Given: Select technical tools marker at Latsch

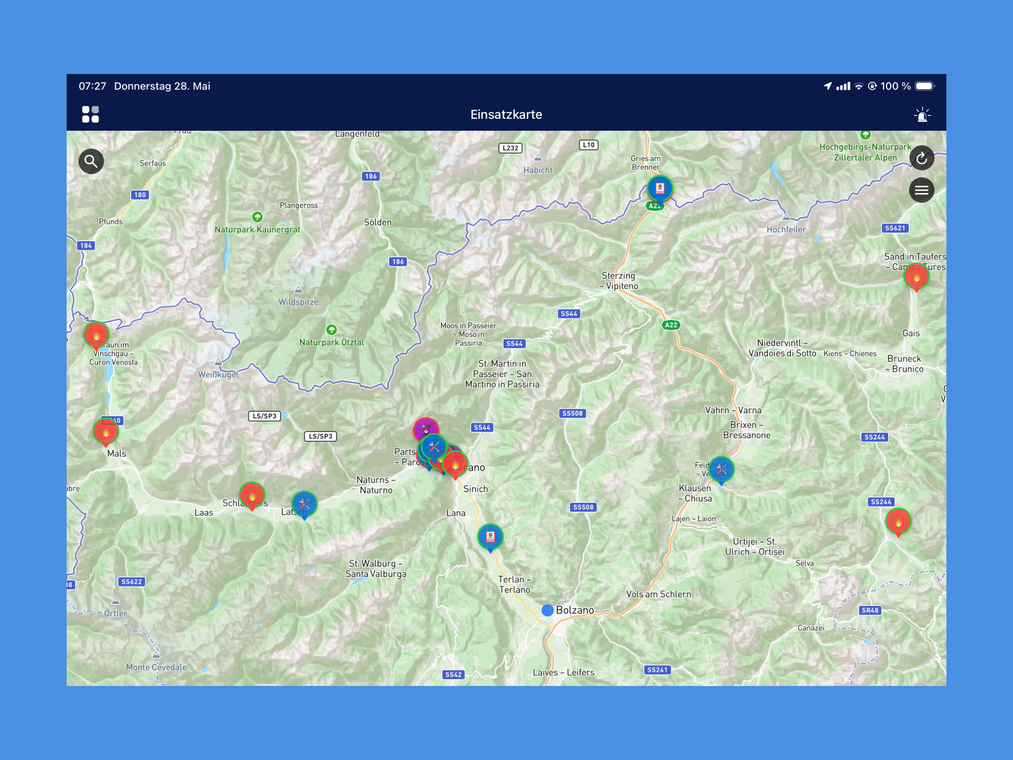Looking at the screenshot, I should point(304,505).
